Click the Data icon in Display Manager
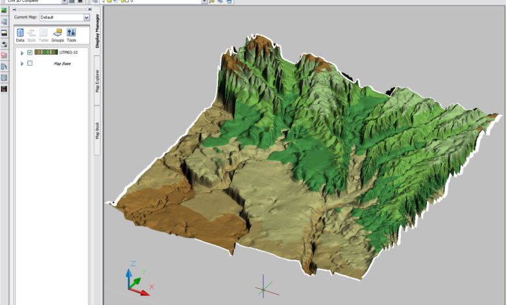Viewport: 506px width, 305px height. [x=20, y=35]
